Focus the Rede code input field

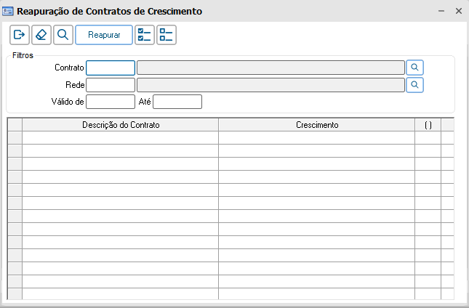click(x=111, y=85)
